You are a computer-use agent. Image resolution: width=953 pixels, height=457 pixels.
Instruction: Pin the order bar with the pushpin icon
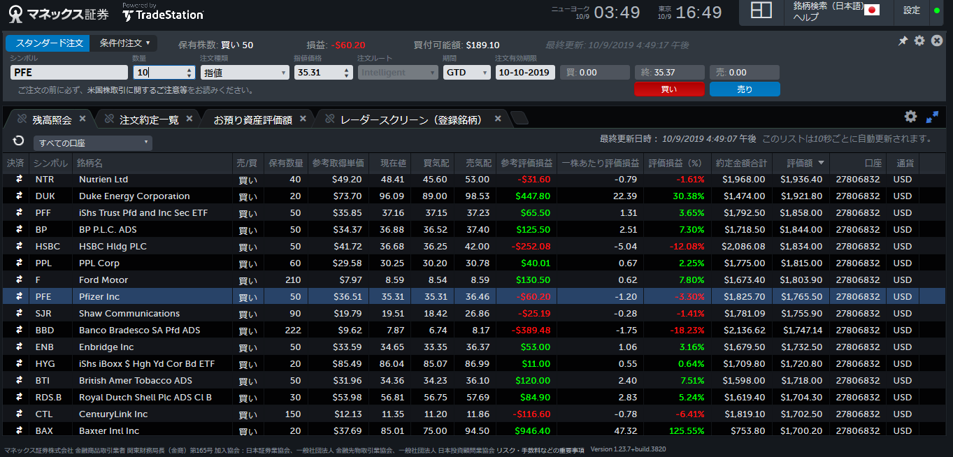pos(903,41)
